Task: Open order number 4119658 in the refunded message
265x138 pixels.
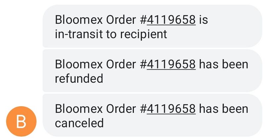Action: (171, 64)
